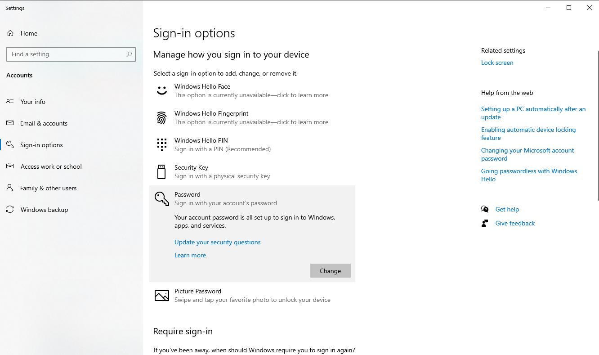Select Sign-in options in sidebar
The image size is (599, 355).
coord(72,145)
